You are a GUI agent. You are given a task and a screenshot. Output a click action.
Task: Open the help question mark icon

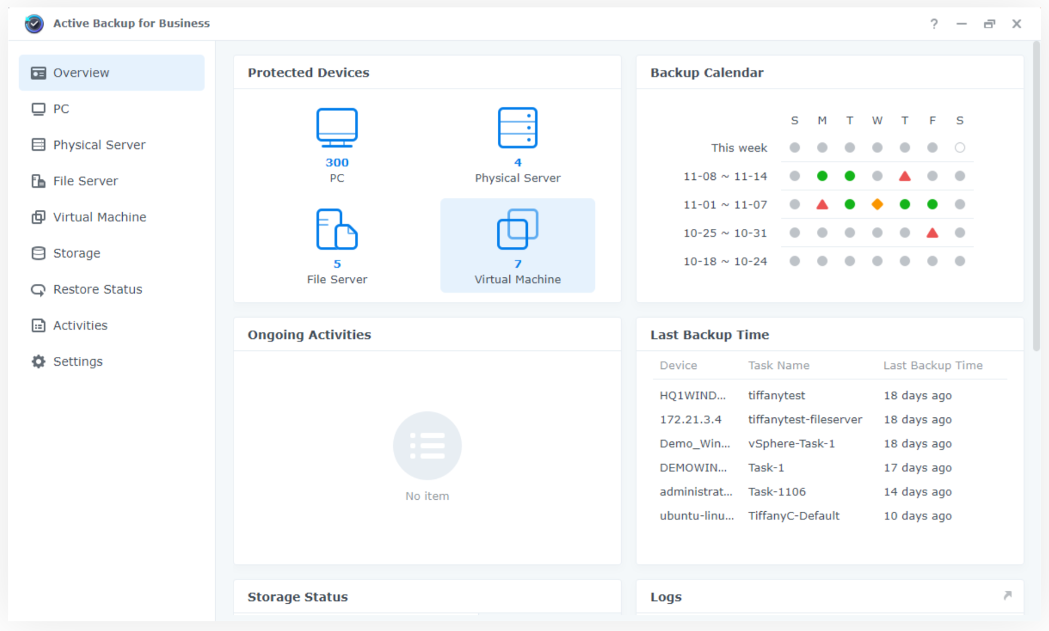click(x=934, y=23)
